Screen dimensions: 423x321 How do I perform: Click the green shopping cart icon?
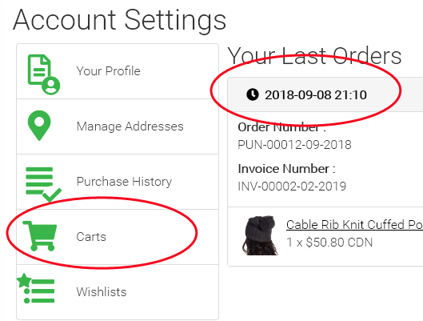pyautogui.click(x=40, y=236)
